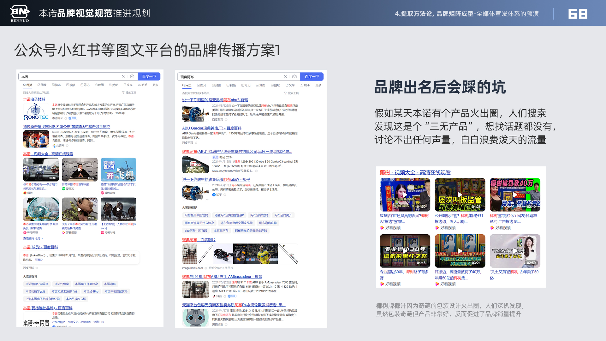Click 百度一下 button beside 瑞典阿布 query
The image size is (606, 341).
pos(312,76)
